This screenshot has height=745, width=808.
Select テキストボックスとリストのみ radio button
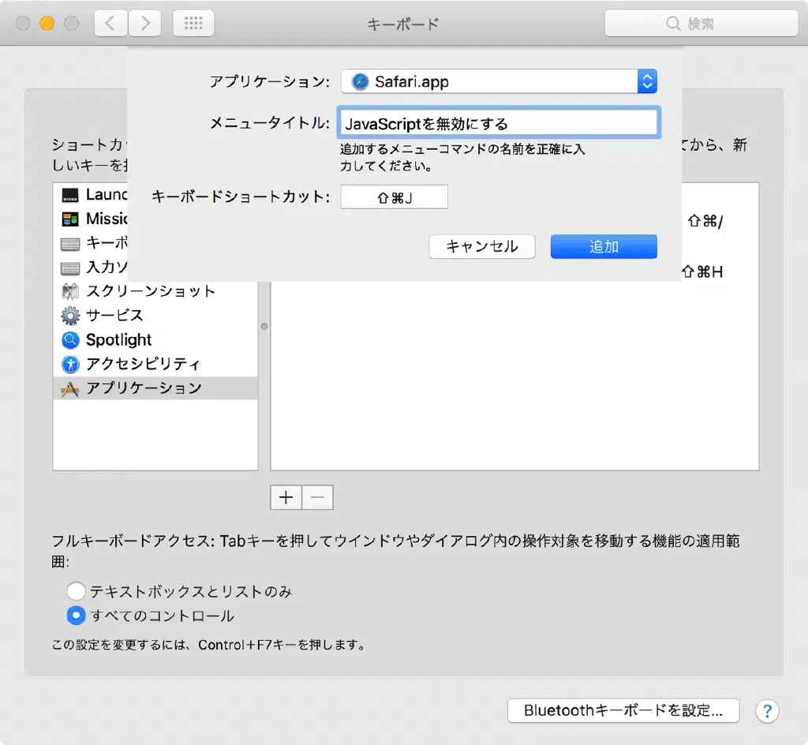pyautogui.click(x=76, y=591)
